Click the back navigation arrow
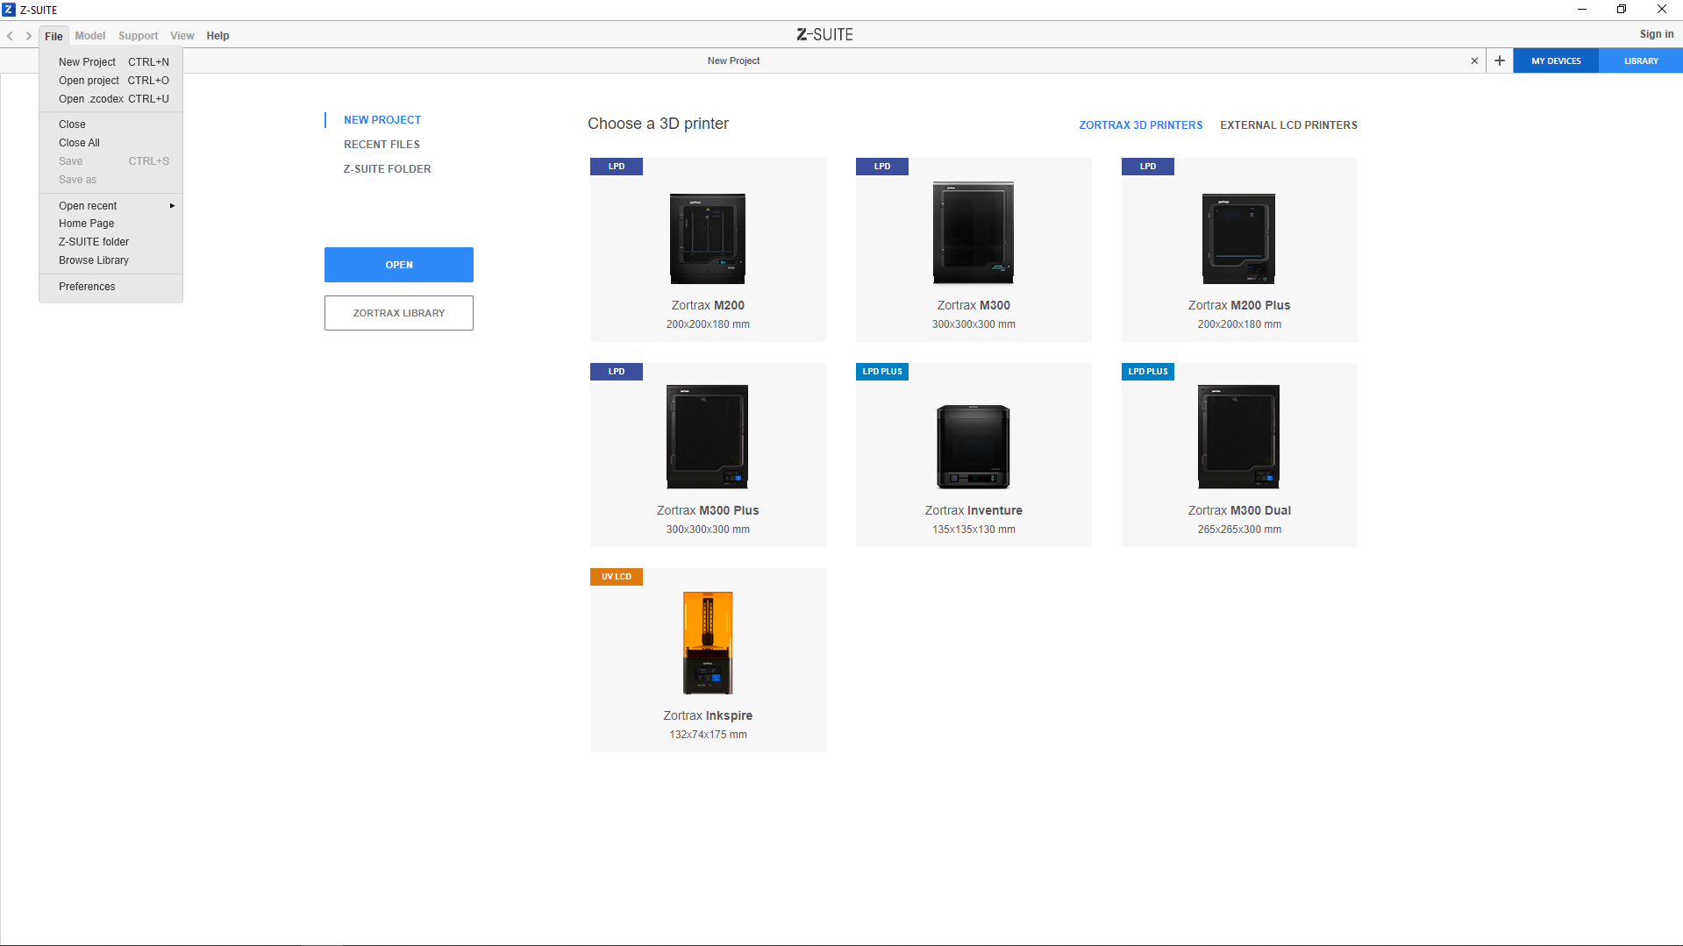Screen dimensions: 1683x946 tap(10, 36)
